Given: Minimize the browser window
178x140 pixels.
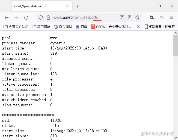Looking at the screenshot, I should click(x=147, y=6).
